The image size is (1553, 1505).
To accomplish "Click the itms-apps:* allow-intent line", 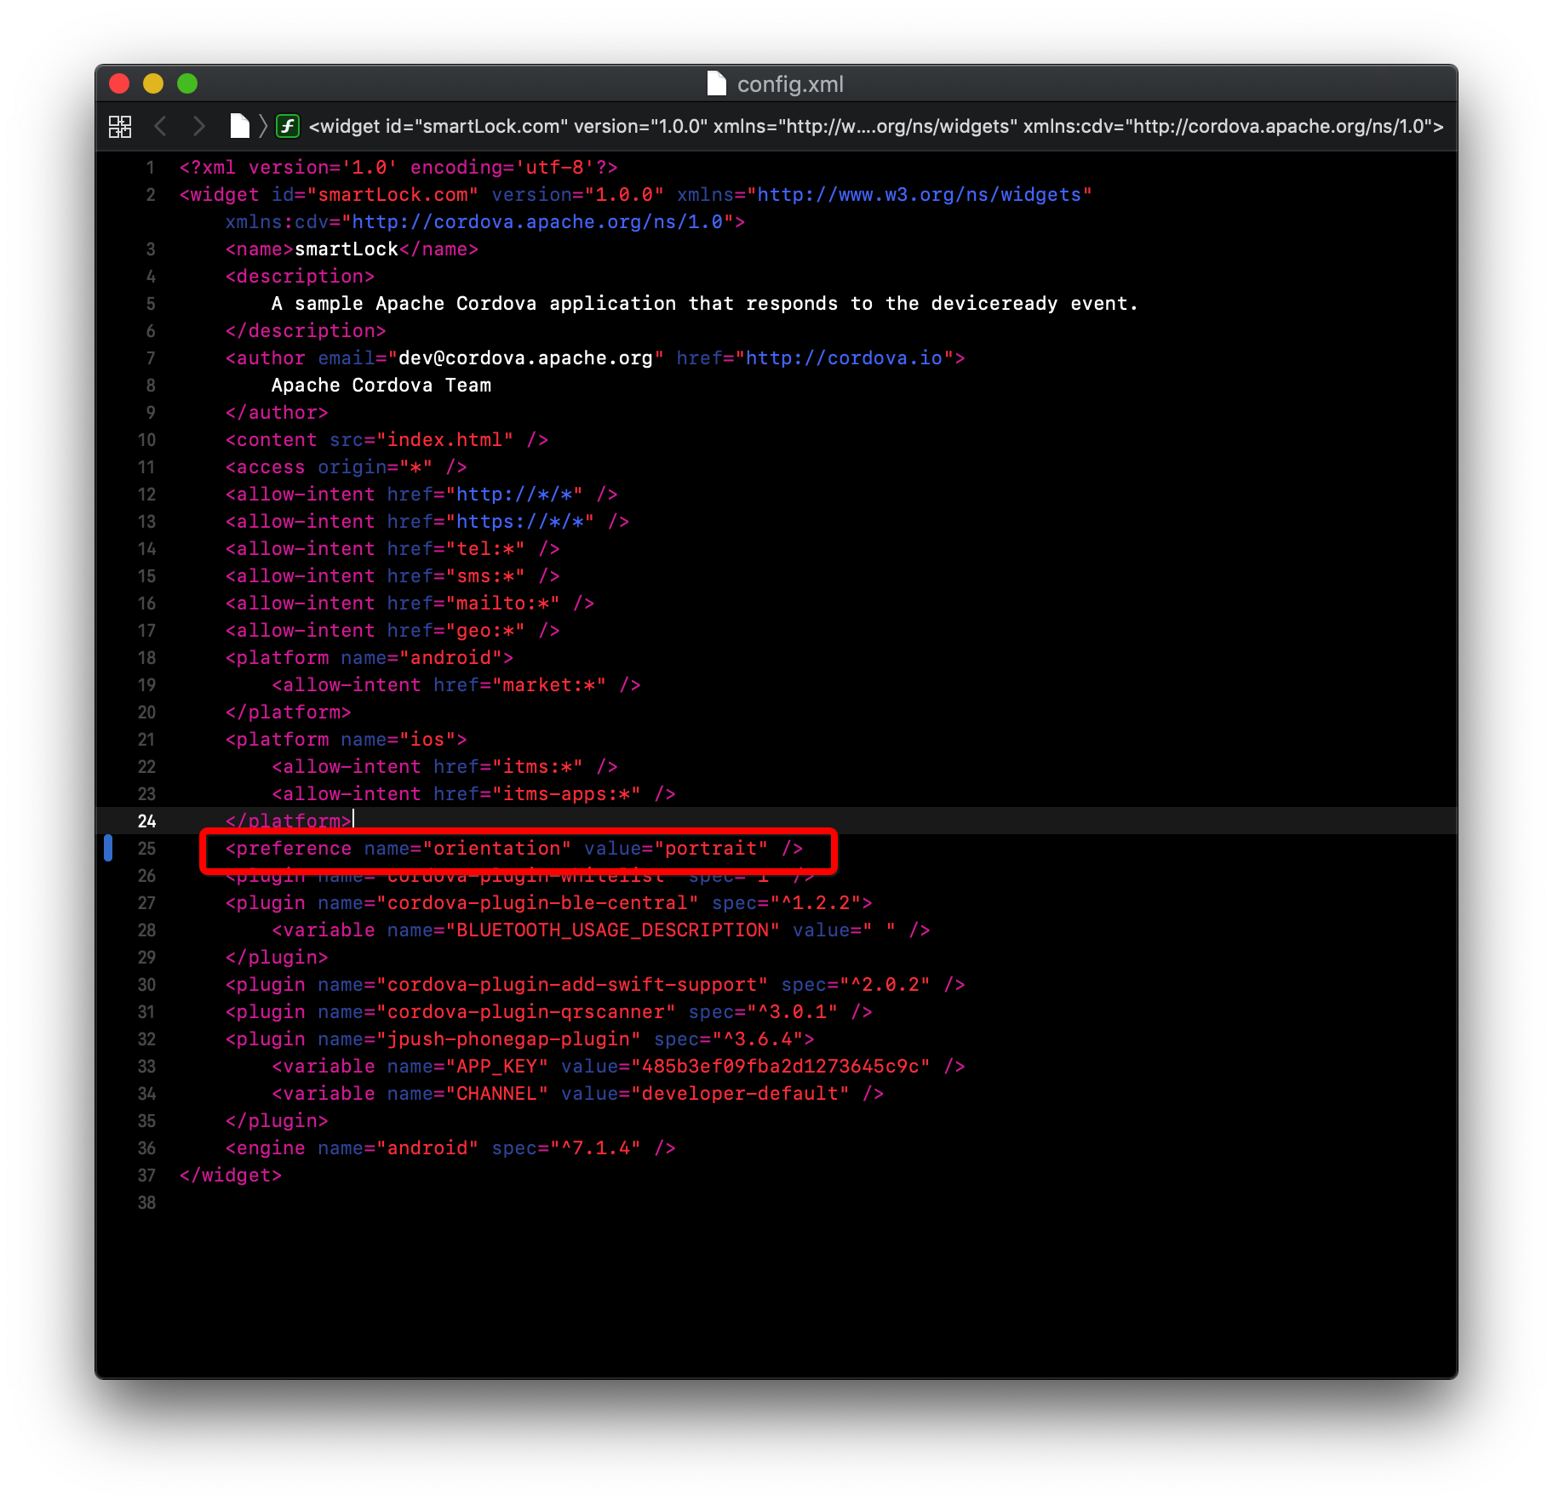I will click(x=473, y=794).
